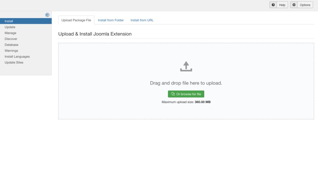Open Discover in the sidebar
Viewport: 318px width, 185px height.
26,39
